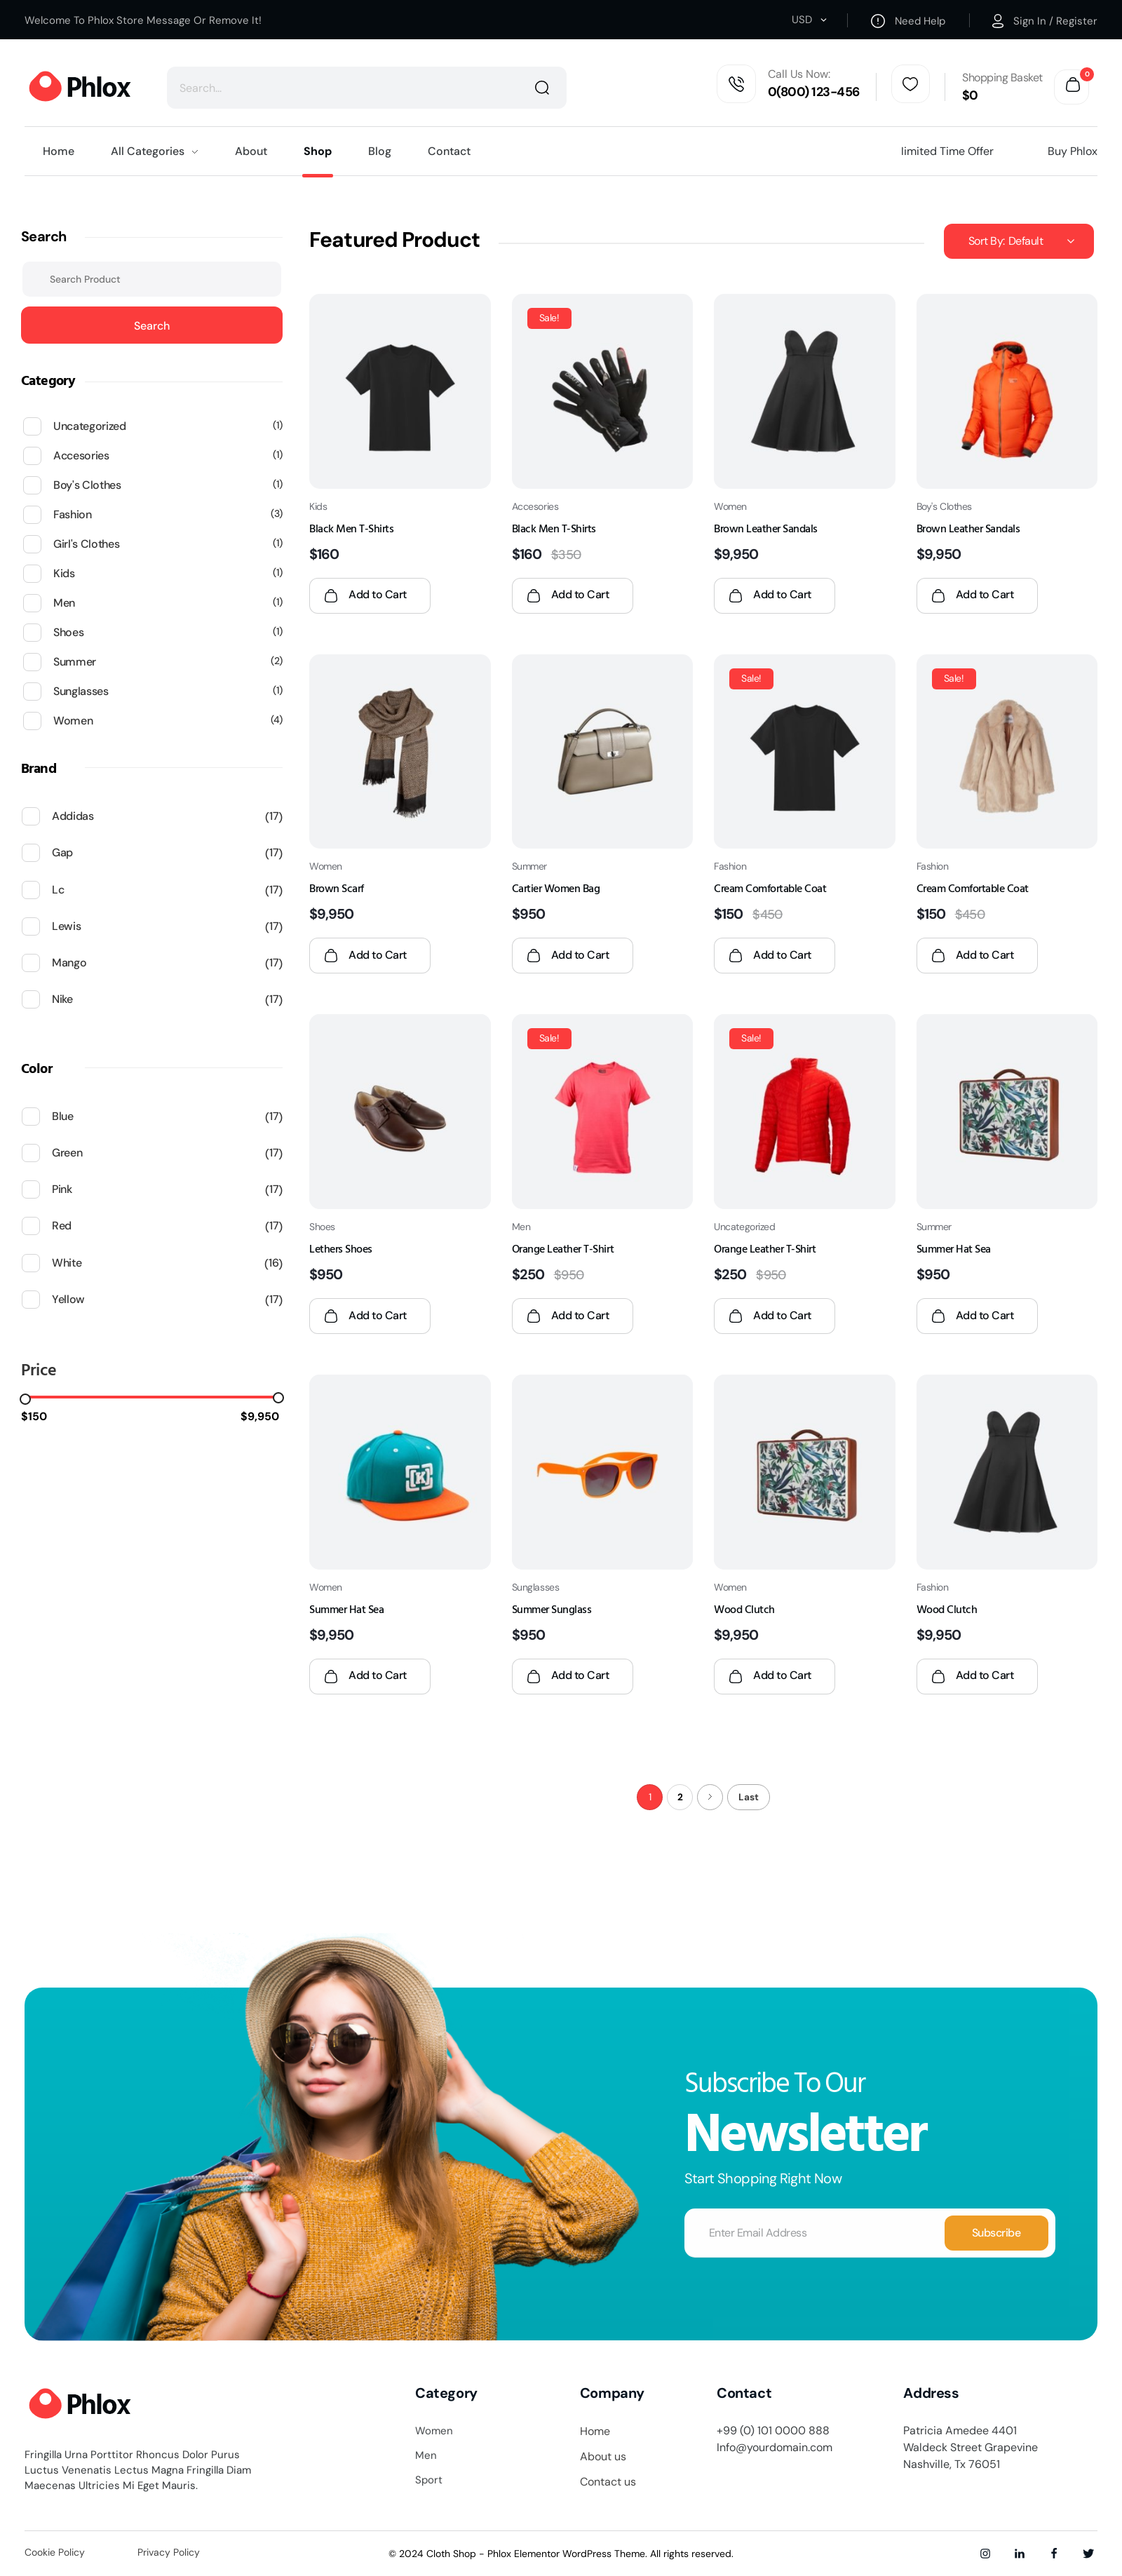Enable the Nike brand filter checkbox
The height and width of the screenshot is (2576, 1122).
31,999
